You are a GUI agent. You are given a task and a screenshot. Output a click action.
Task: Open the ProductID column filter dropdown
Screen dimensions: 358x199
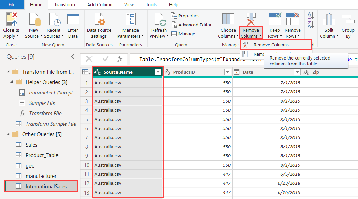228,72
